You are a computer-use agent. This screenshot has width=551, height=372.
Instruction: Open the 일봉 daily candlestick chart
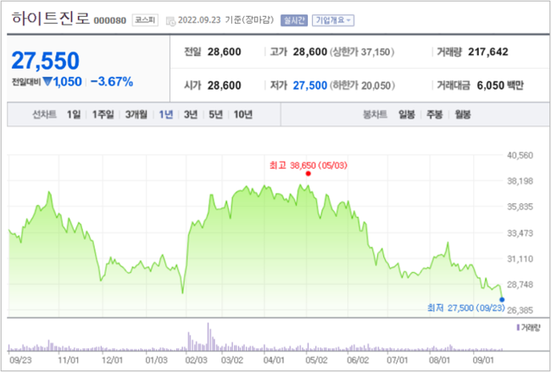coord(409,114)
